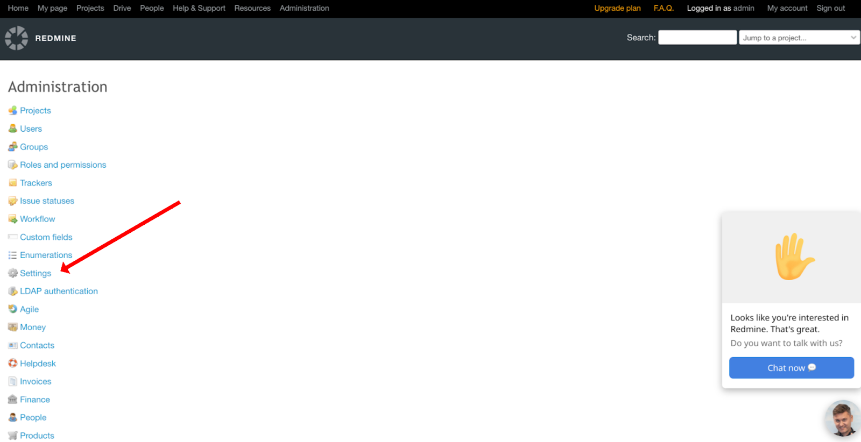
Task: Open the Contacts link
Action: point(37,345)
